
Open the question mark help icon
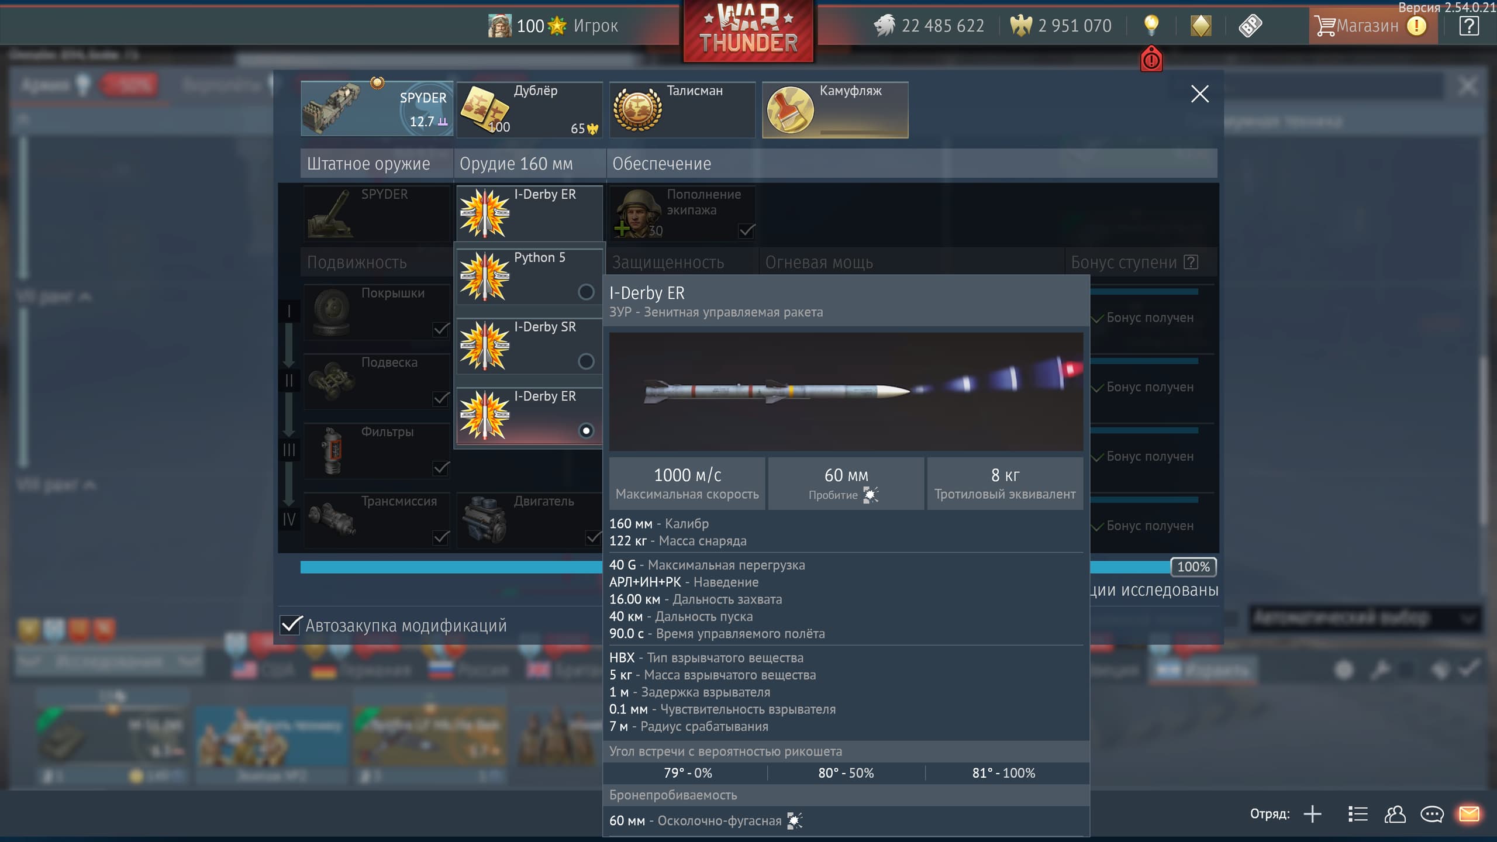coord(1468,26)
